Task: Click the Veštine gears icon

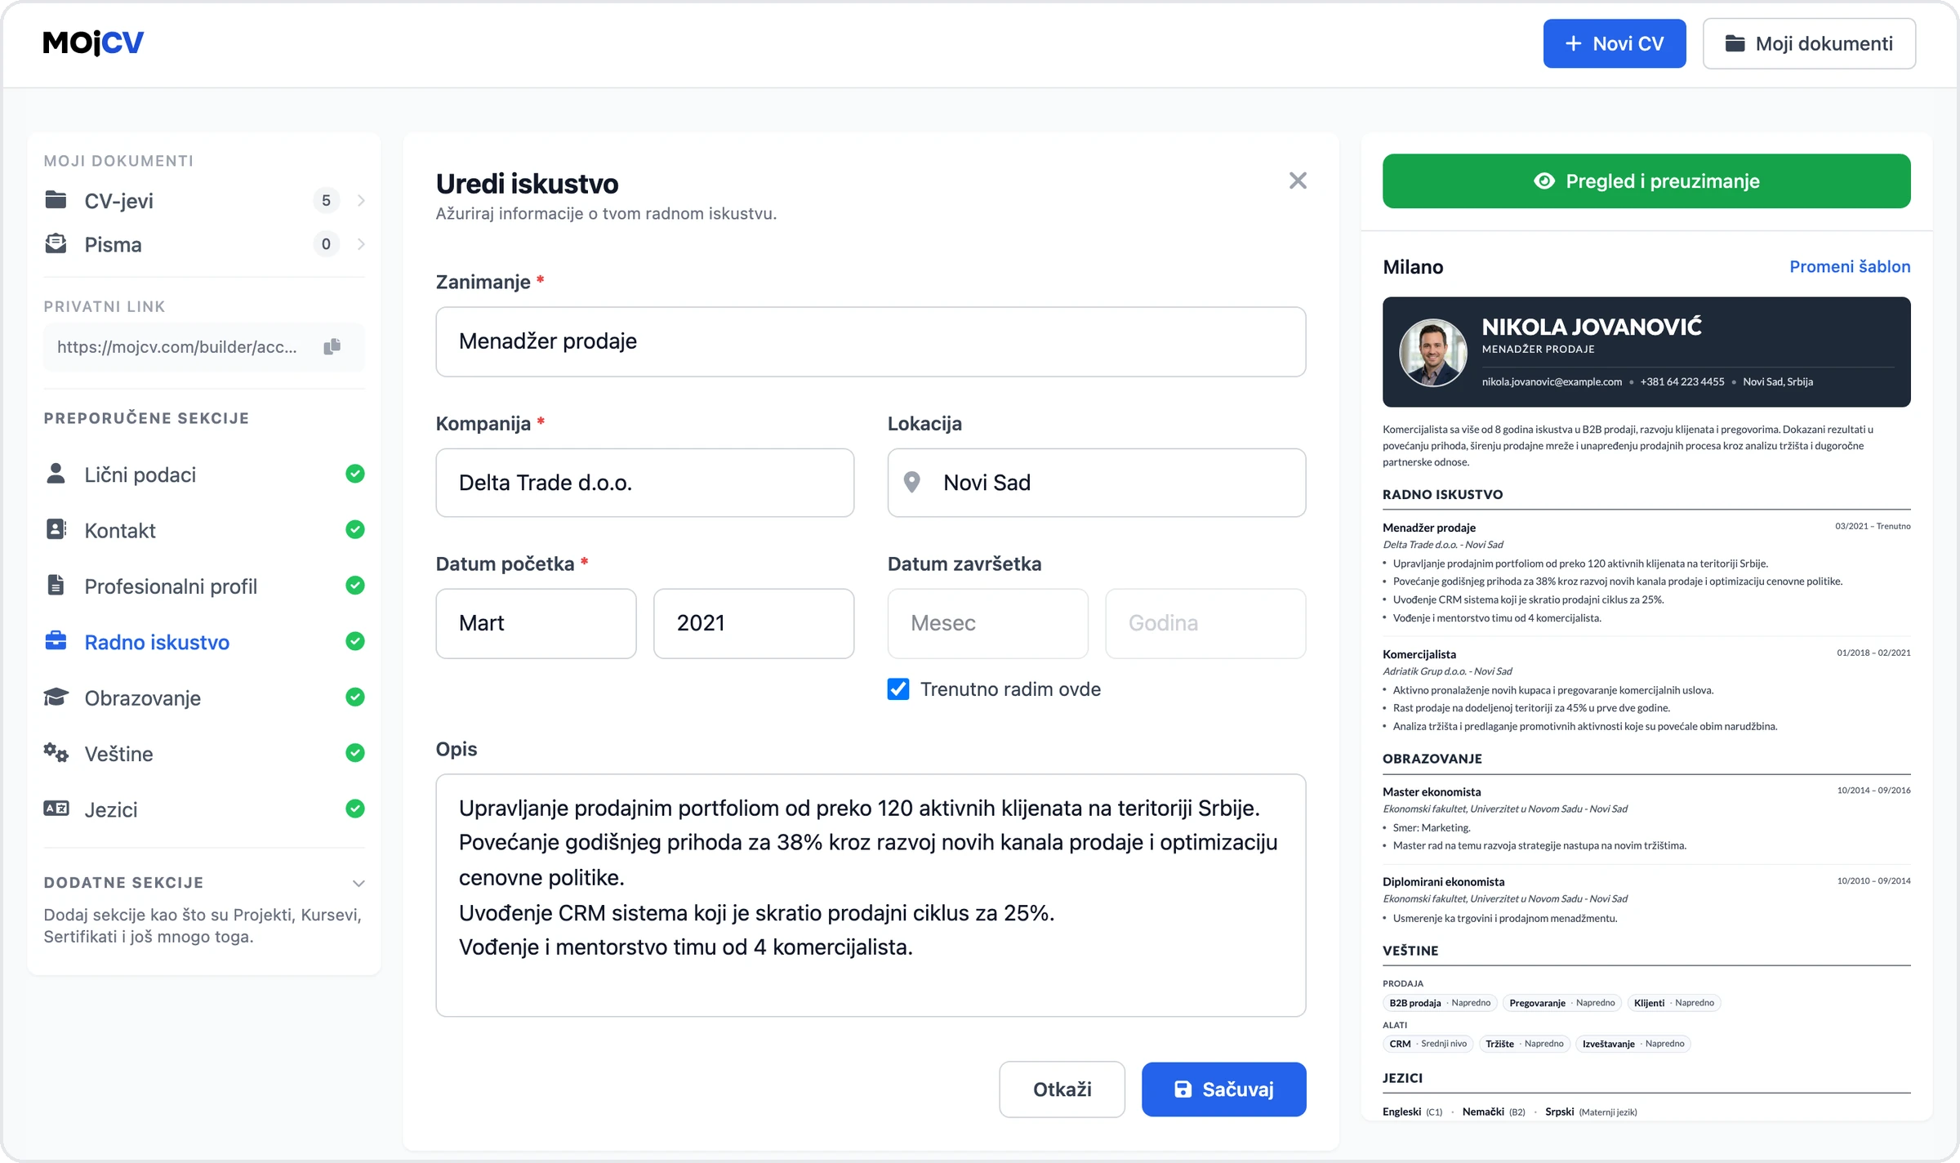Action: pos(56,752)
